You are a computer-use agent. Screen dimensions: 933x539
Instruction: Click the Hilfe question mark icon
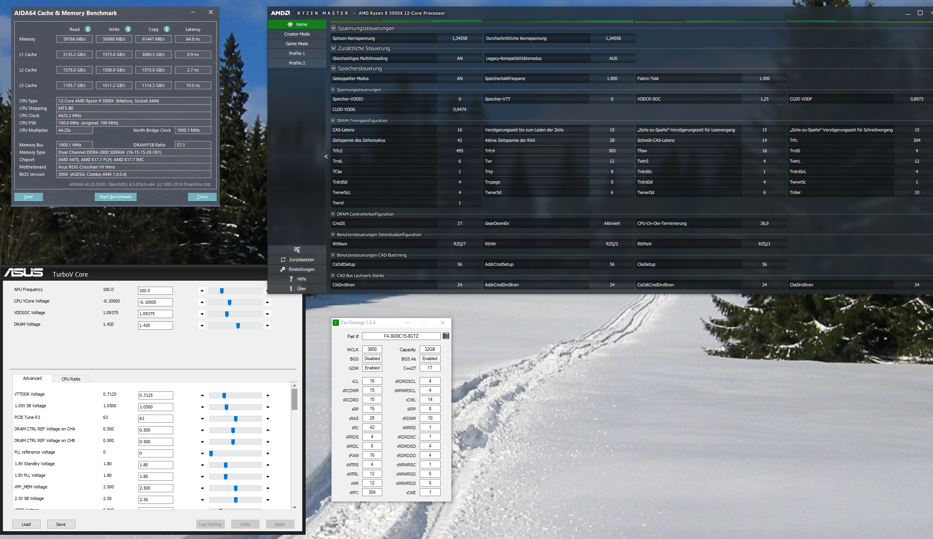[x=291, y=279]
